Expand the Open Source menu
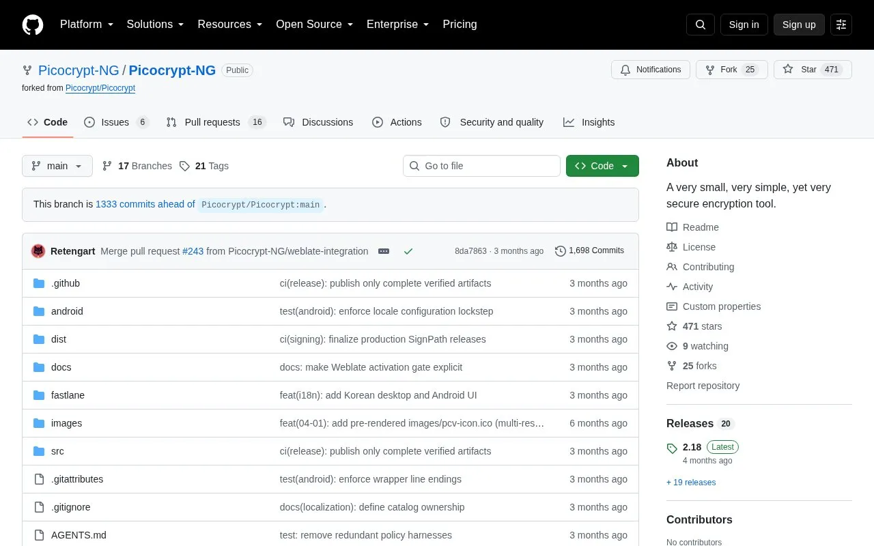Image resolution: width=874 pixels, height=546 pixels. 315,25
